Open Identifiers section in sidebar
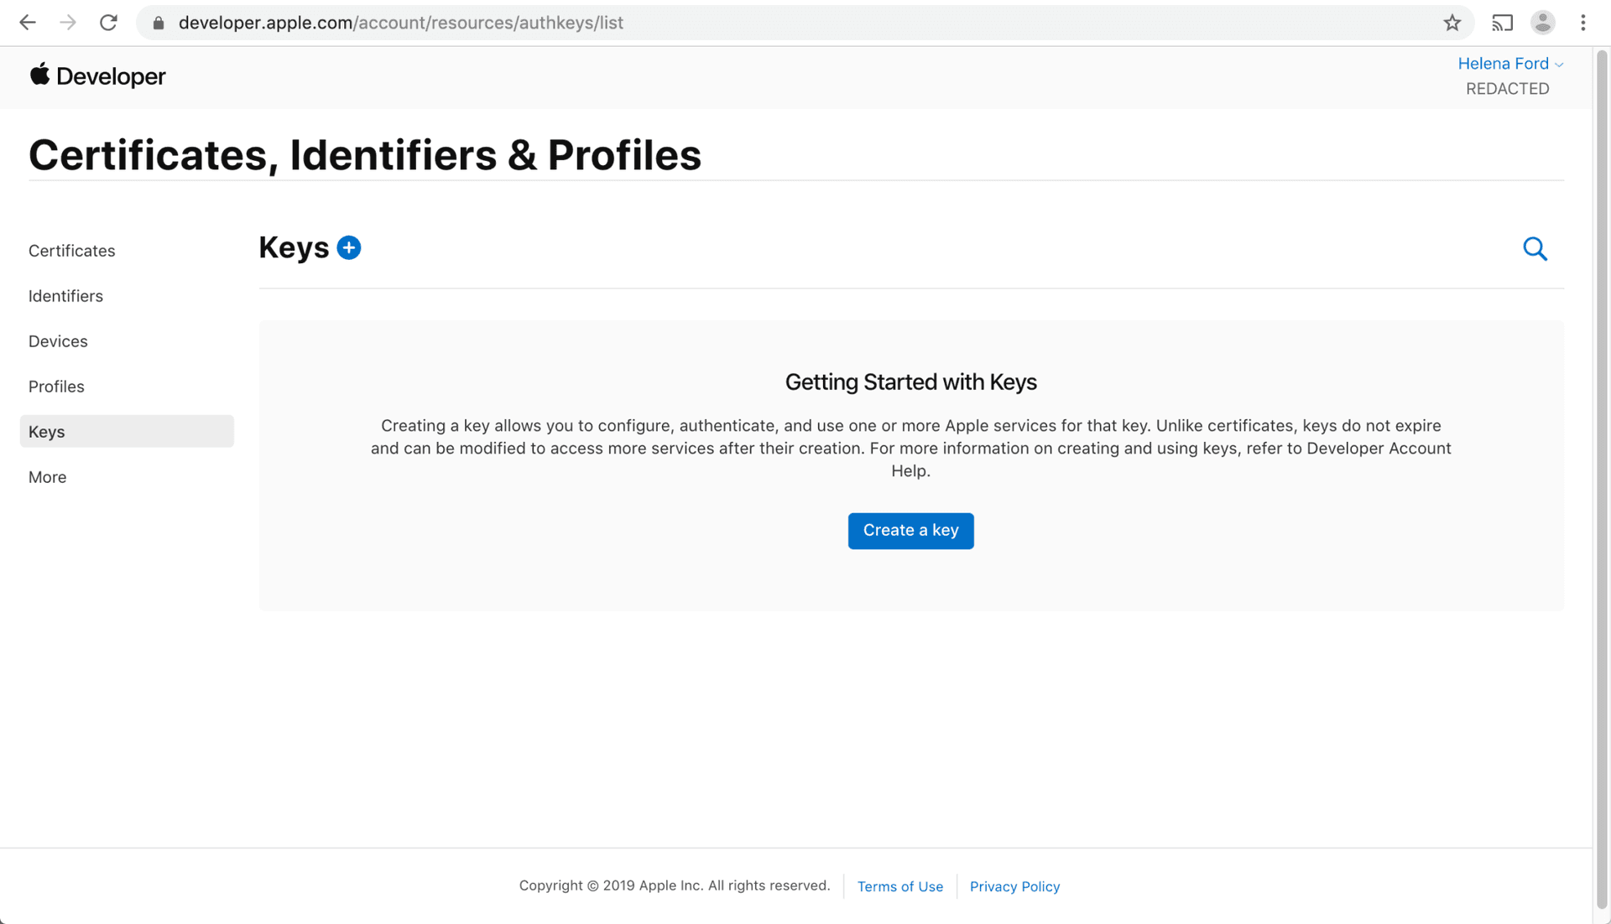Viewport: 1611px width, 924px height. click(x=65, y=296)
